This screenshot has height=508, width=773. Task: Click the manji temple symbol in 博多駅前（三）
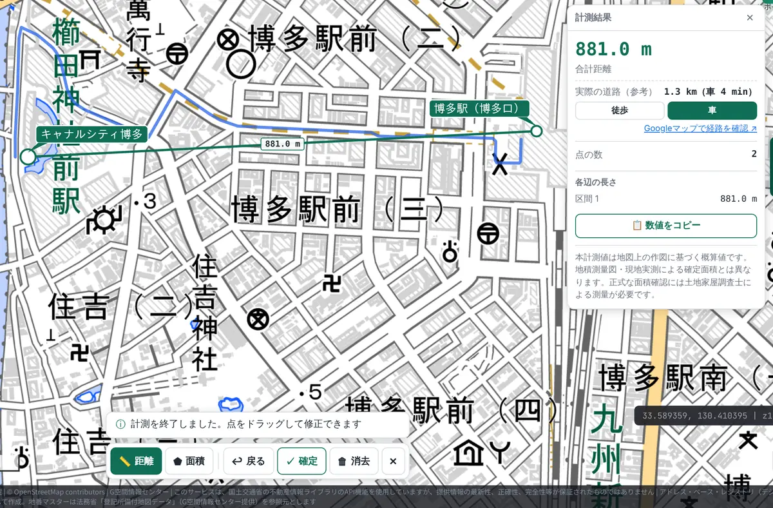point(333,284)
